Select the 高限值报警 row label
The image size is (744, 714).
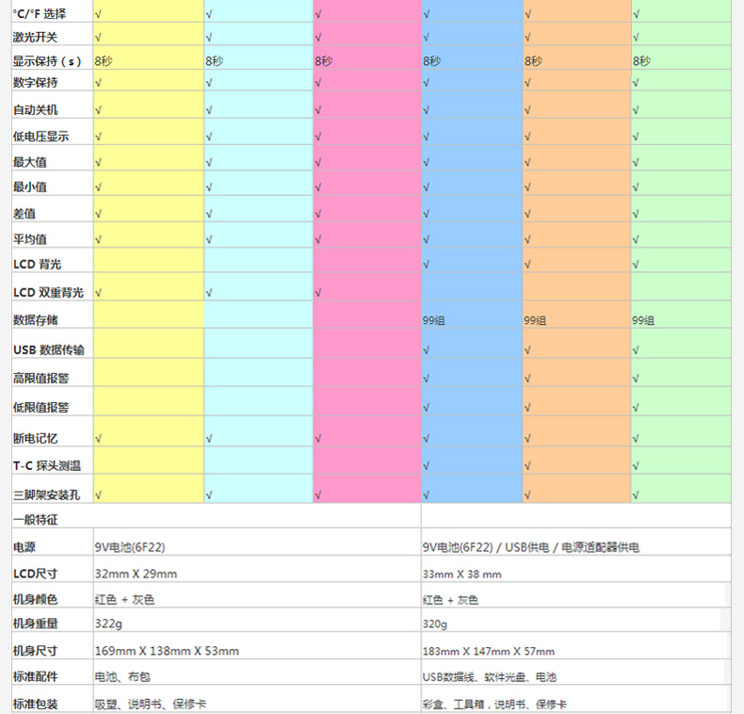(x=40, y=378)
